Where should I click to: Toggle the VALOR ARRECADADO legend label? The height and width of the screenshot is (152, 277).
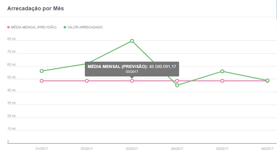[85, 27]
